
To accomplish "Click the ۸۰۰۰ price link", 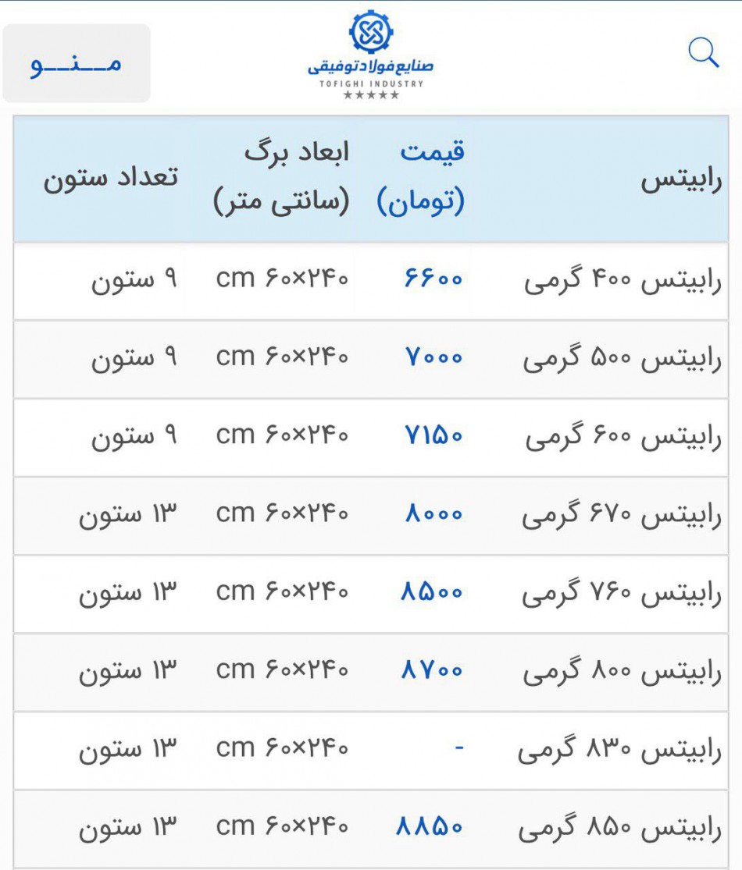I will [x=433, y=514].
